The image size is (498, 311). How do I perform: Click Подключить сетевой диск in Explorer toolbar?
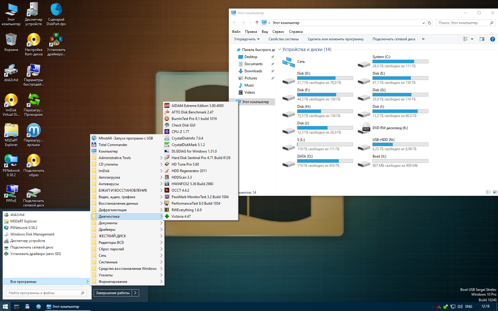394,39
